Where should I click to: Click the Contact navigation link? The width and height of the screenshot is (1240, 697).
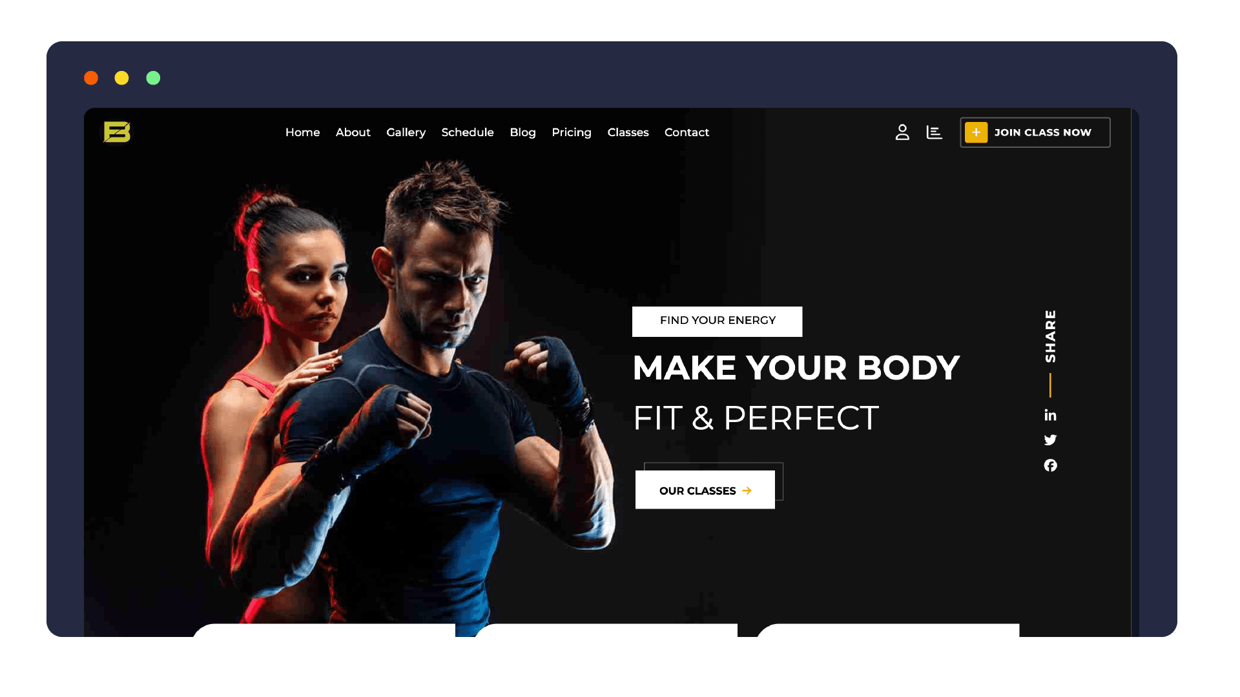(687, 132)
